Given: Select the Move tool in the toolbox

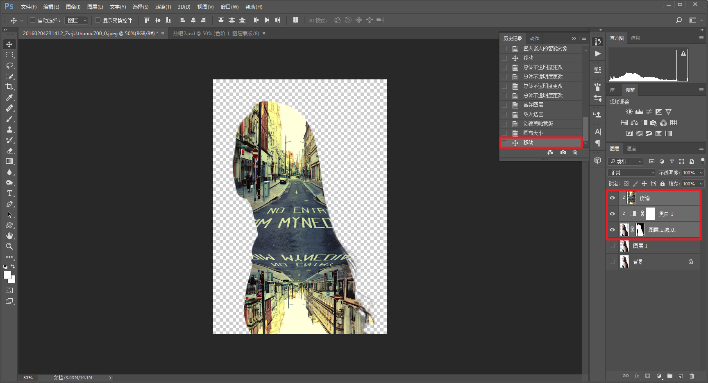Looking at the screenshot, I should click(9, 44).
